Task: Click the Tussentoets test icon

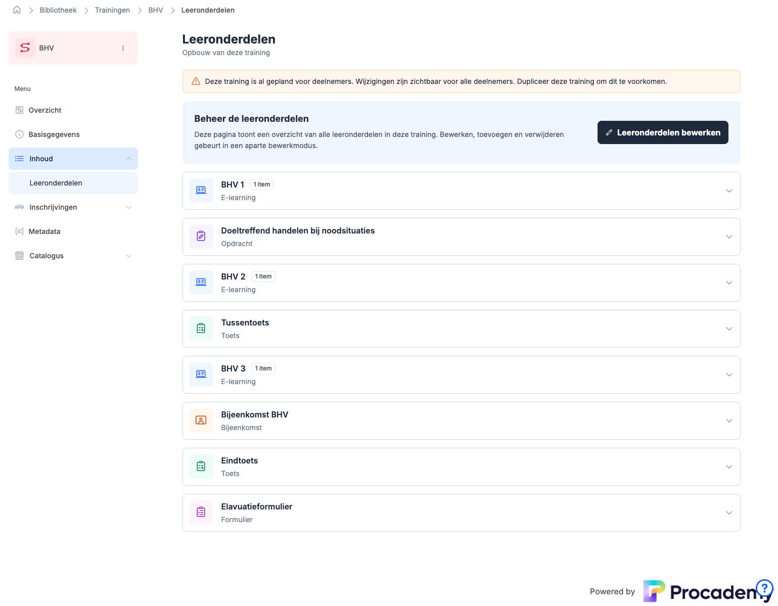Action: click(x=201, y=329)
